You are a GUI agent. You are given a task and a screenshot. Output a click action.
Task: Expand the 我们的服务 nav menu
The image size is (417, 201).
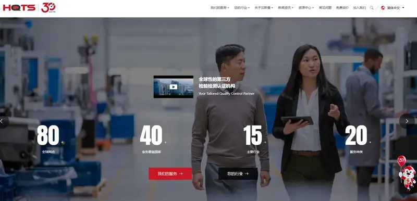click(x=219, y=8)
